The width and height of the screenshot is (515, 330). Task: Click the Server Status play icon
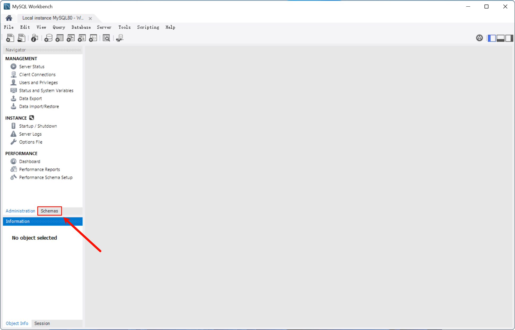(13, 66)
